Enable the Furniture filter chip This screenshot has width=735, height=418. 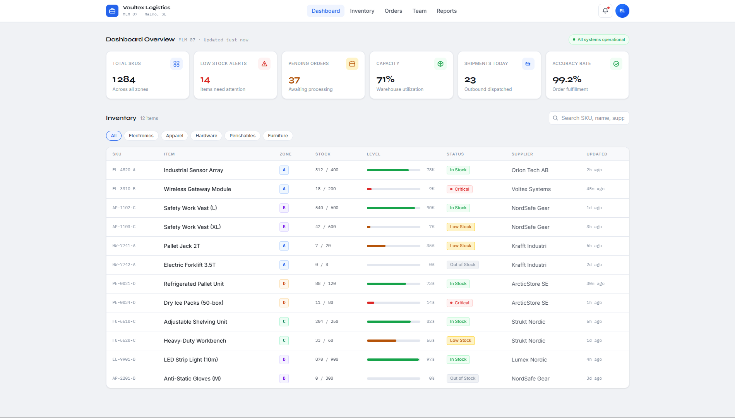click(x=278, y=136)
